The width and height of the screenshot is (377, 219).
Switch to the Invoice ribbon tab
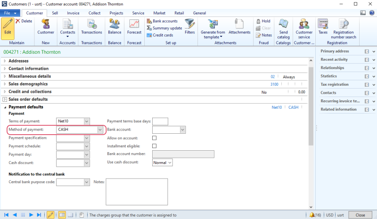tap(73, 13)
